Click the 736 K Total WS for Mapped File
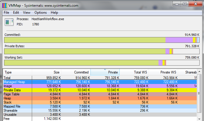Screen dimensions: 204x121 pyautogui.click(x=144, y=106)
